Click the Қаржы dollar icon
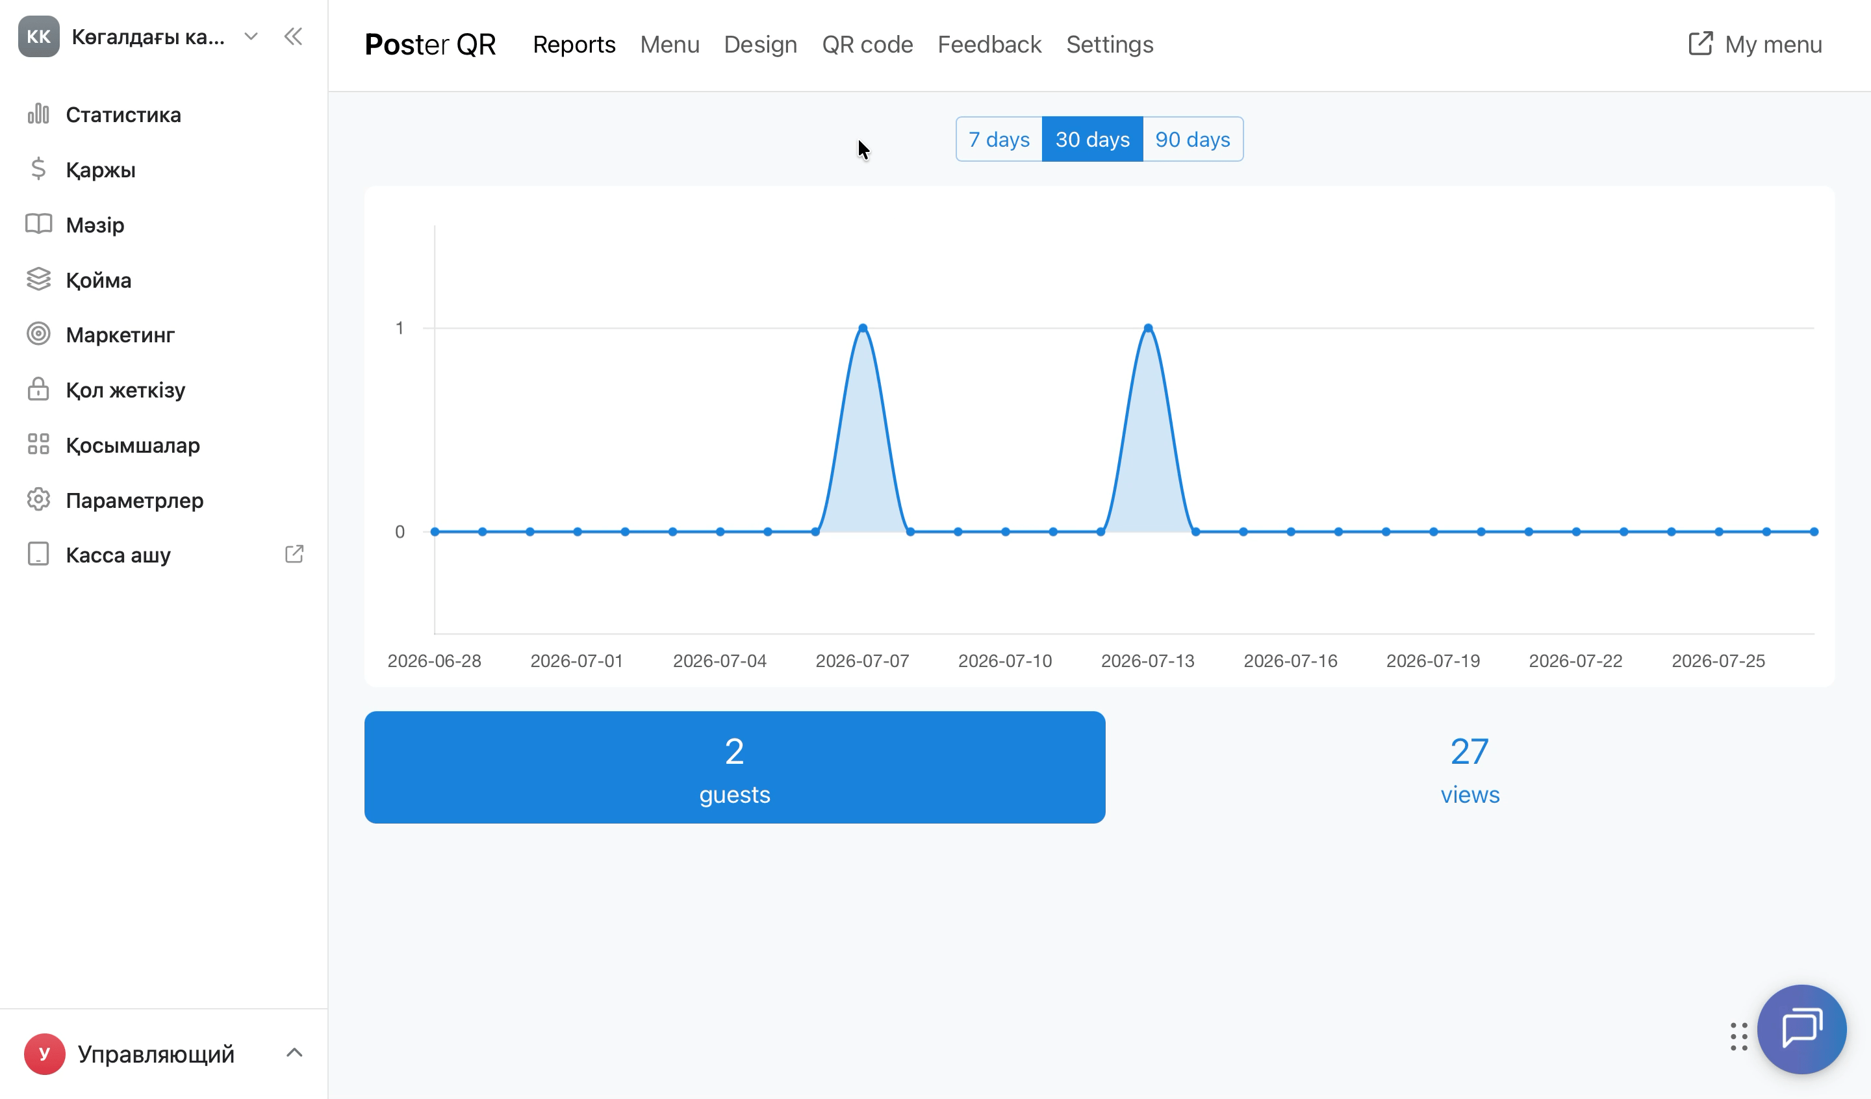 tap(38, 170)
